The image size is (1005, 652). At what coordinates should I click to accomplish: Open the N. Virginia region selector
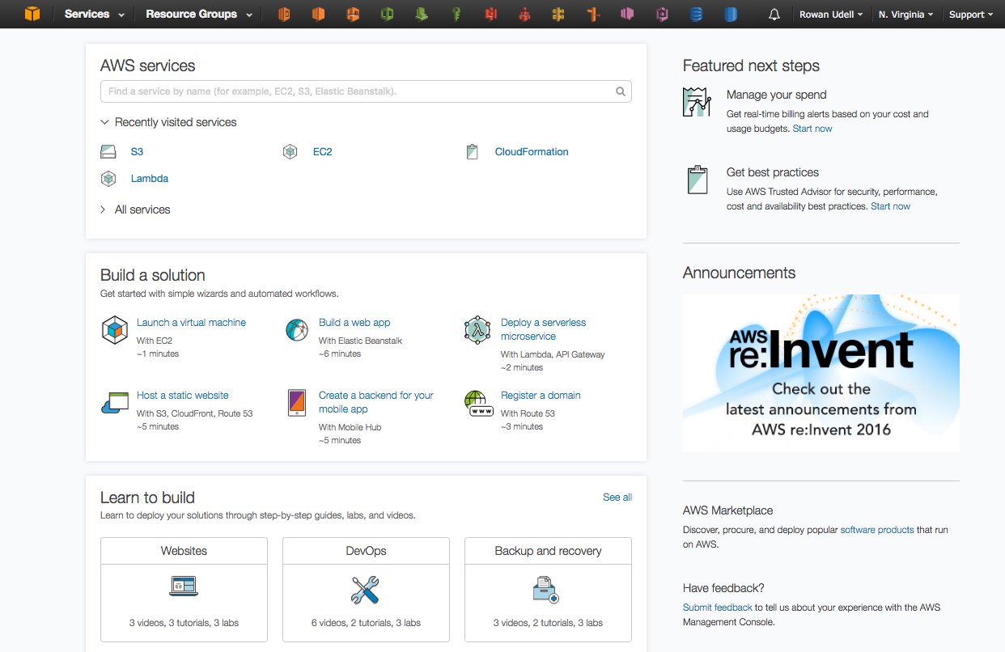(905, 15)
